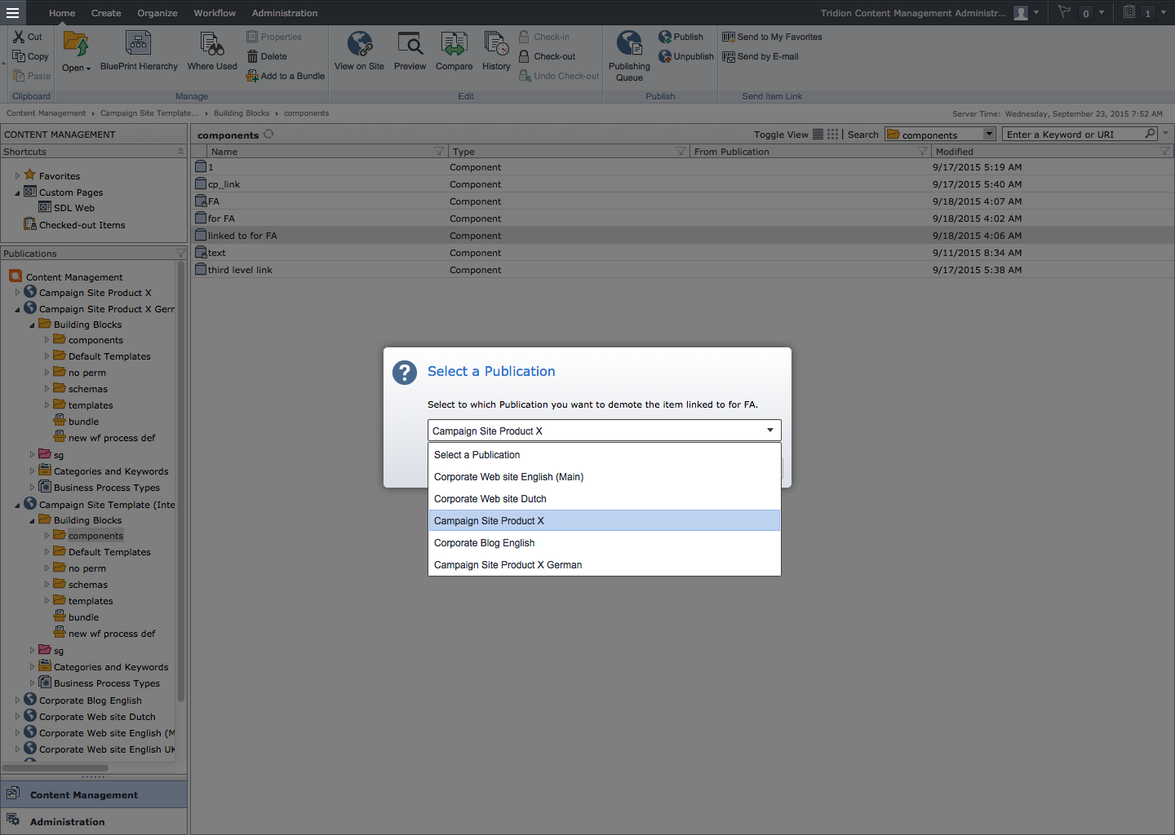Choose Corporate Web site Dutch option

(490, 499)
